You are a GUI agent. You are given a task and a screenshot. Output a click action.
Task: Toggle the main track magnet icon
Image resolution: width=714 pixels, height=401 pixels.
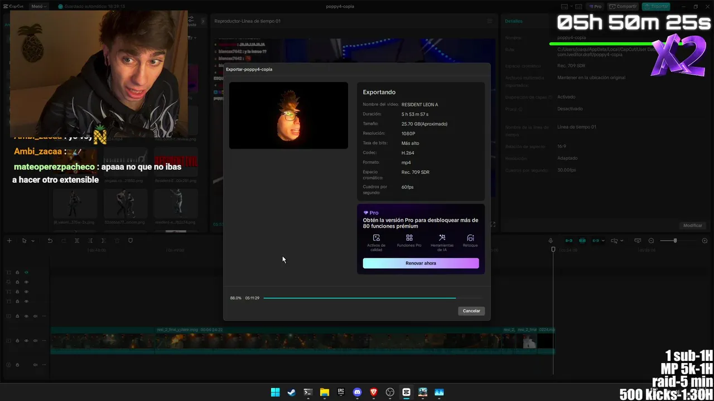[x=569, y=241]
